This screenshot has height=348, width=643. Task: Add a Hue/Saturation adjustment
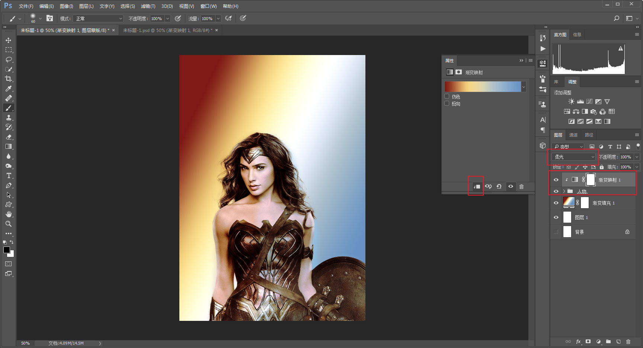(x=567, y=112)
